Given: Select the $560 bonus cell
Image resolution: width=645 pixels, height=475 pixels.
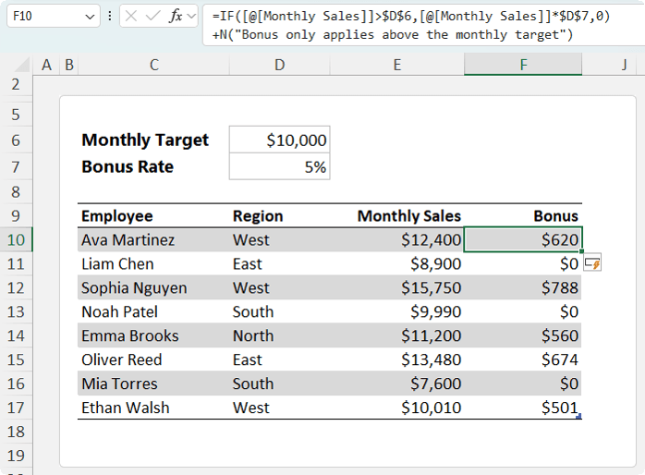Looking at the screenshot, I should point(523,335).
